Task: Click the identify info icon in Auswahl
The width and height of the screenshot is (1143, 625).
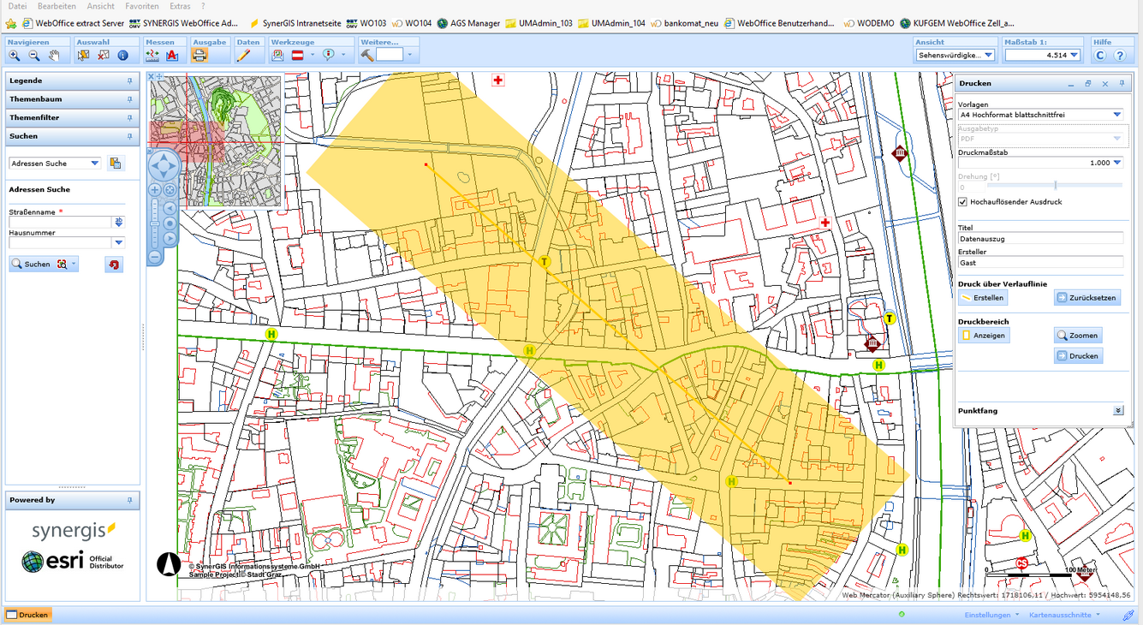Action: coord(122,56)
